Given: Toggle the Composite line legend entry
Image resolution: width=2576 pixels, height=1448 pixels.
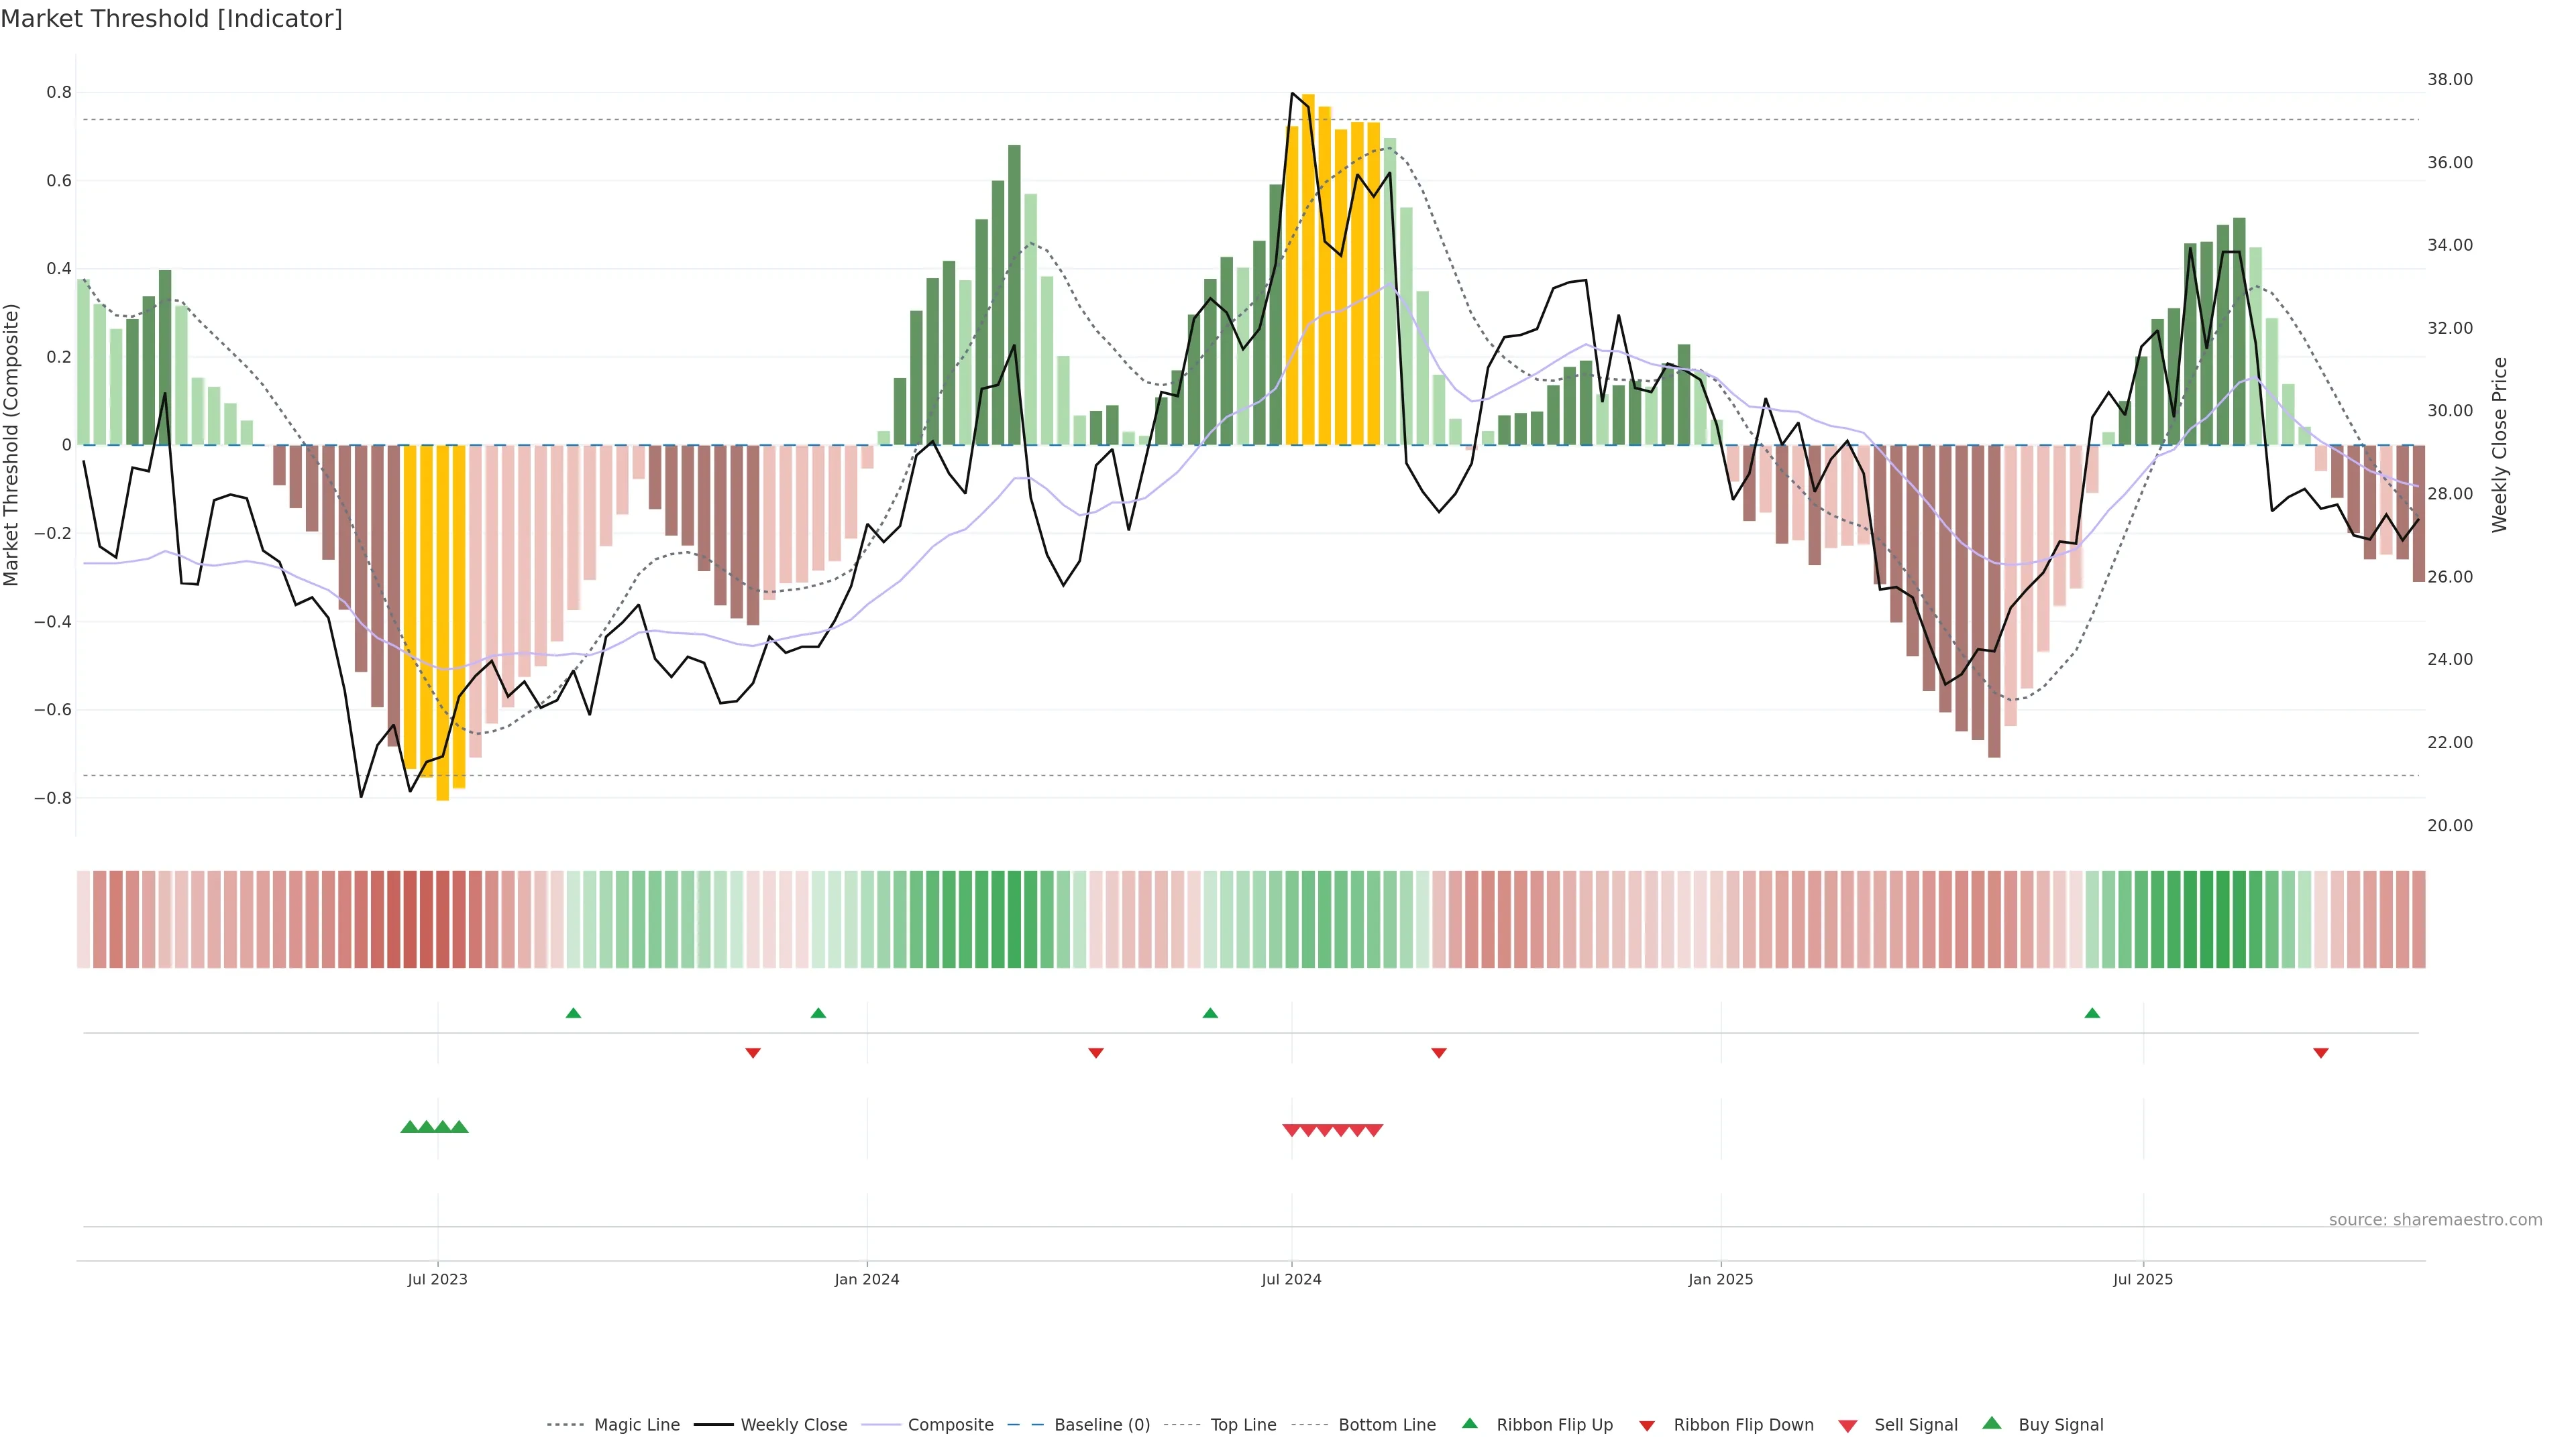Looking at the screenshot, I should click(950, 1425).
